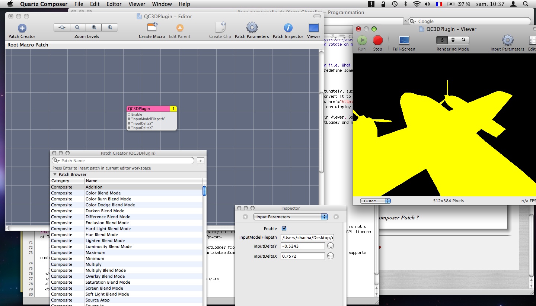Image resolution: width=536 pixels, height=306 pixels.
Task: Select Luminosity Blend Mode patch
Action: click(126, 247)
